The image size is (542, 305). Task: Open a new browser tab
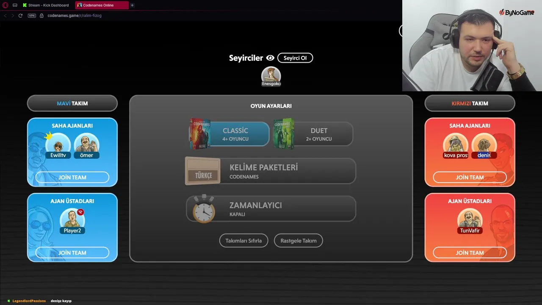(132, 5)
